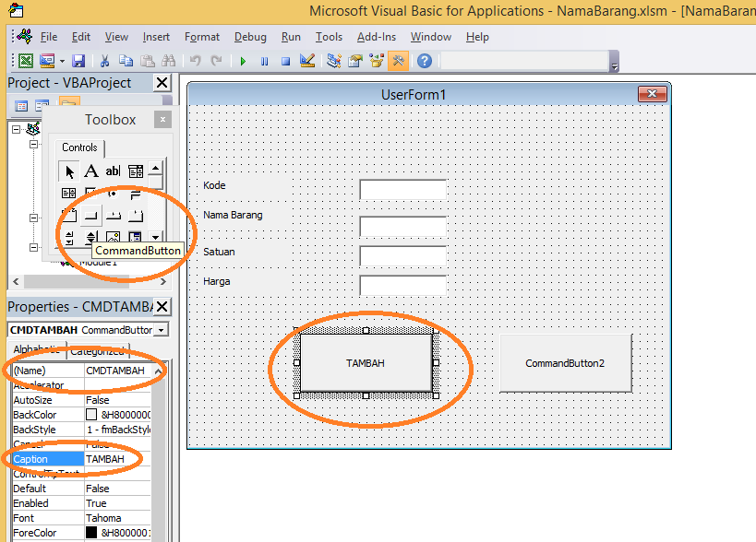Select the CommandButton tool in the Toolbox
756x542 pixels.
(91, 216)
